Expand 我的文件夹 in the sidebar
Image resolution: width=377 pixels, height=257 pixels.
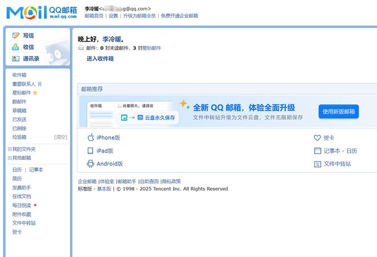coord(9,149)
